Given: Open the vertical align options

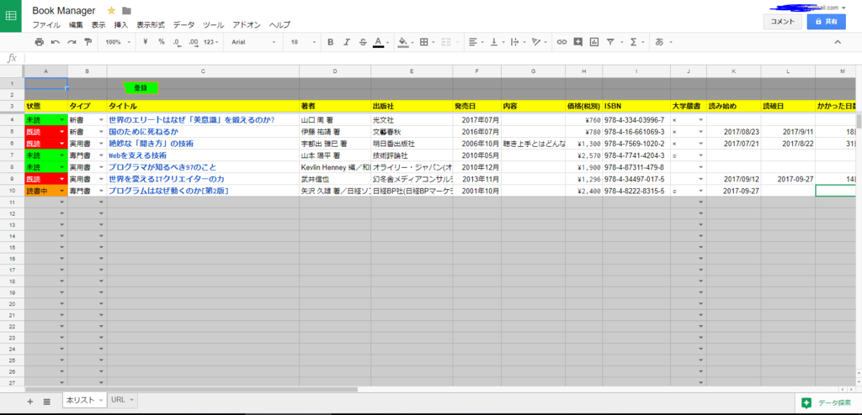Looking at the screenshot, I should click(497, 42).
